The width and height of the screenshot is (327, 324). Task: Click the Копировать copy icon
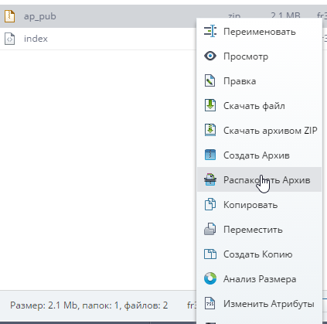[210, 204]
